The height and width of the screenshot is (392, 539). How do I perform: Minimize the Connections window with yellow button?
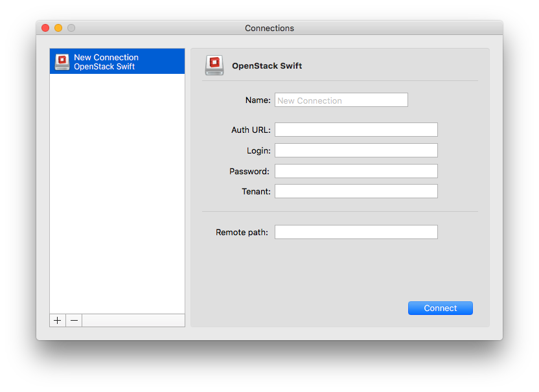click(x=58, y=28)
